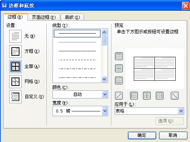This screenshot has height=142, width=190.
Task: Click the 网格 (D) setting label
Action: pyautogui.click(x=32, y=82)
